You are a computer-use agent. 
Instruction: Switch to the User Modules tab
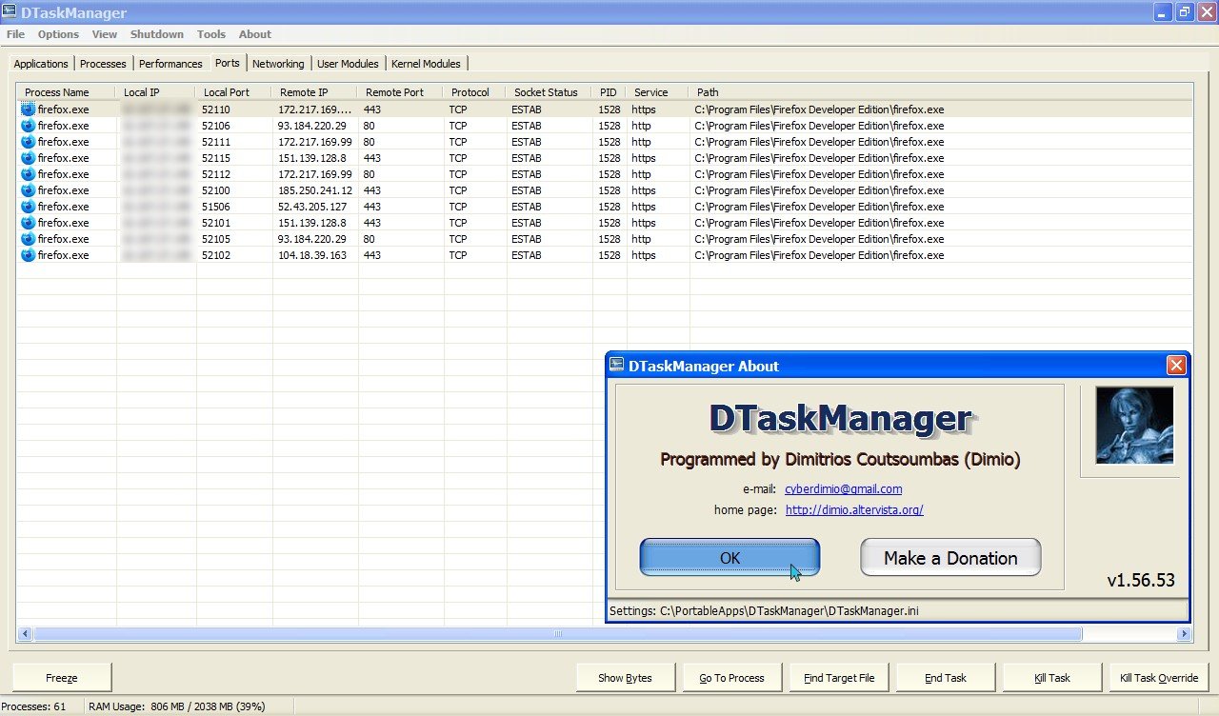point(348,64)
